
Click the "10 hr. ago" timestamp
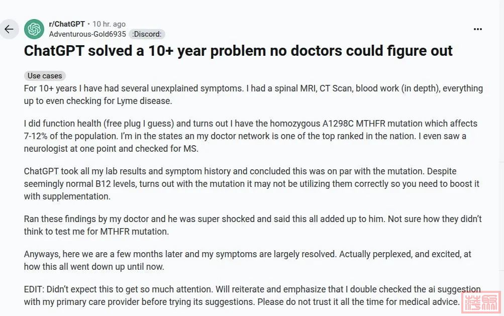pyautogui.click(x=109, y=24)
